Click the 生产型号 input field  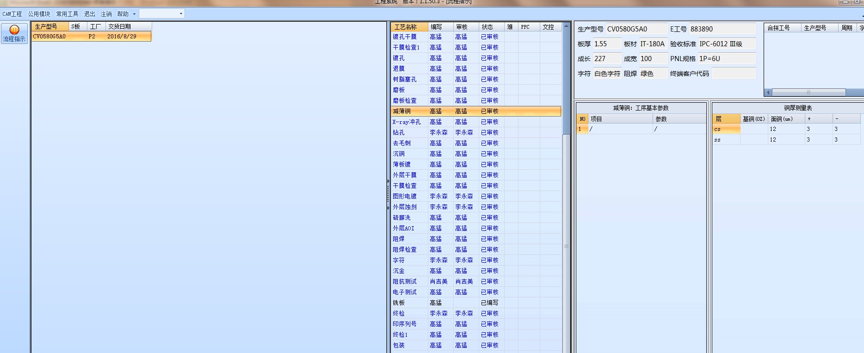(x=636, y=29)
